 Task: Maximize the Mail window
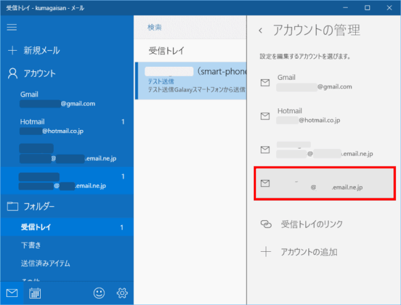tap(367, 8)
